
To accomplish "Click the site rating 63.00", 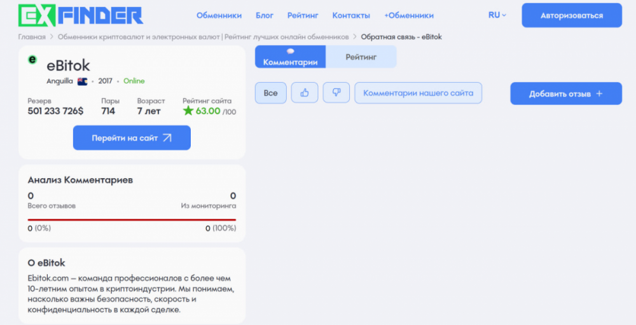I will [208, 111].
